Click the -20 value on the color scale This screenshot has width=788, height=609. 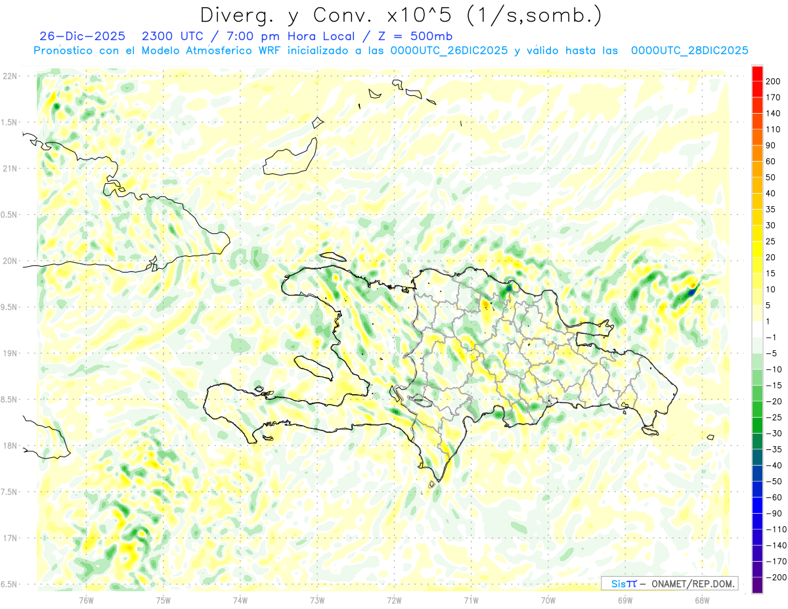[x=773, y=401]
